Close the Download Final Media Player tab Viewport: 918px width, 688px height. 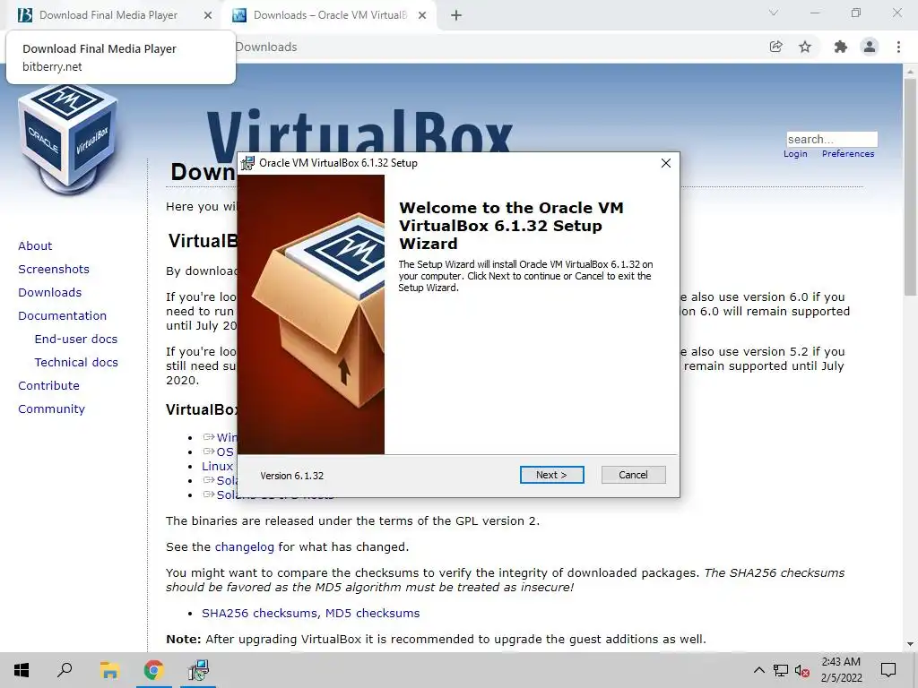[x=208, y=16]
